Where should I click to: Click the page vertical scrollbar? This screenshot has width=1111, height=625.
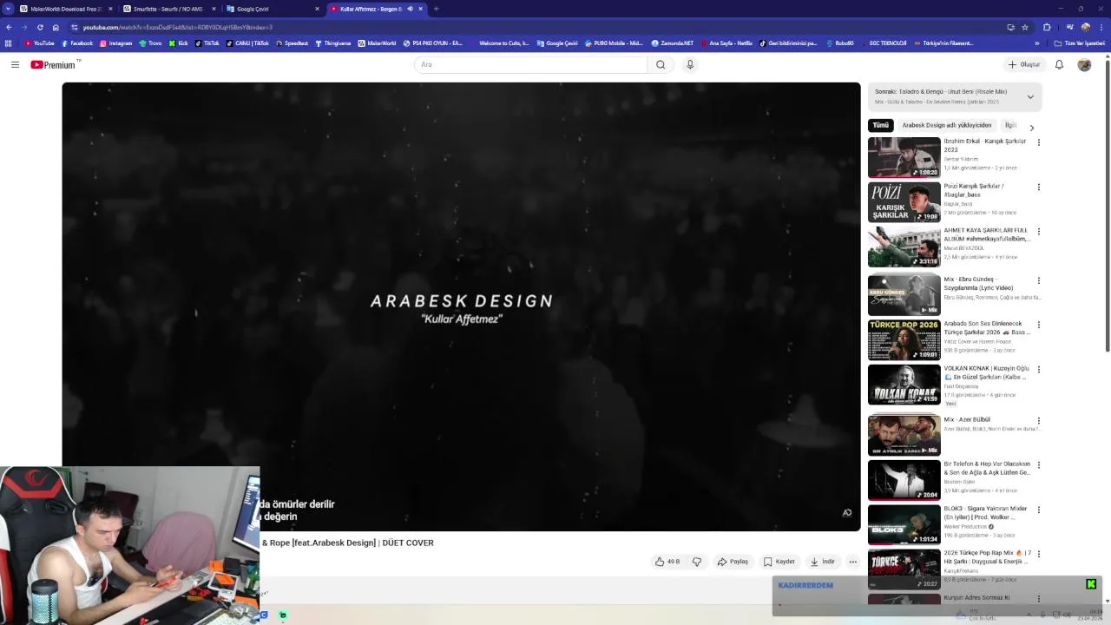1107,204
